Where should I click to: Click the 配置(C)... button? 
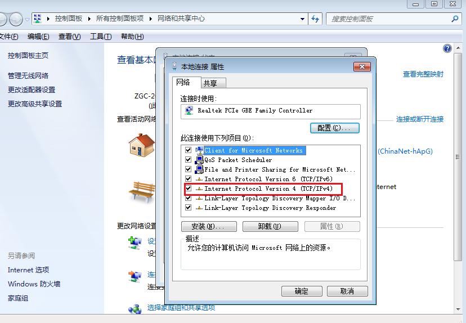pyautogui.click(x=335, y=128)
